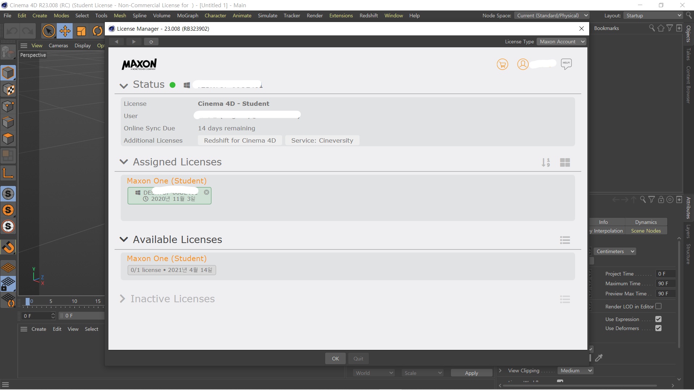Click the Quit button
This screenshot has height=390, width=694.
pos(358,359)
